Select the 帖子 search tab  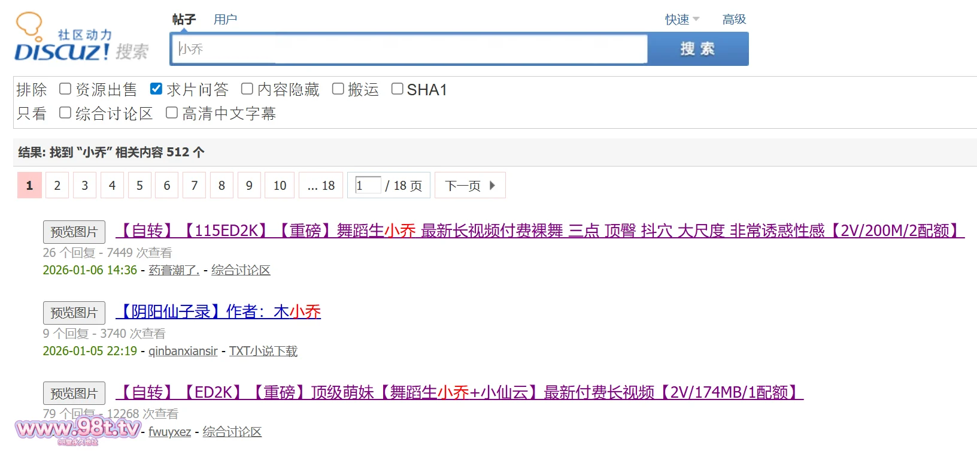(184, 20)
